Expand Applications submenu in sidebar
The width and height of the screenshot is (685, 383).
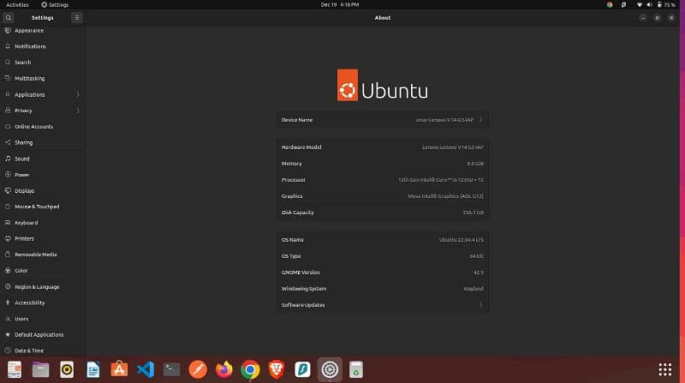[x=78, y=94]
